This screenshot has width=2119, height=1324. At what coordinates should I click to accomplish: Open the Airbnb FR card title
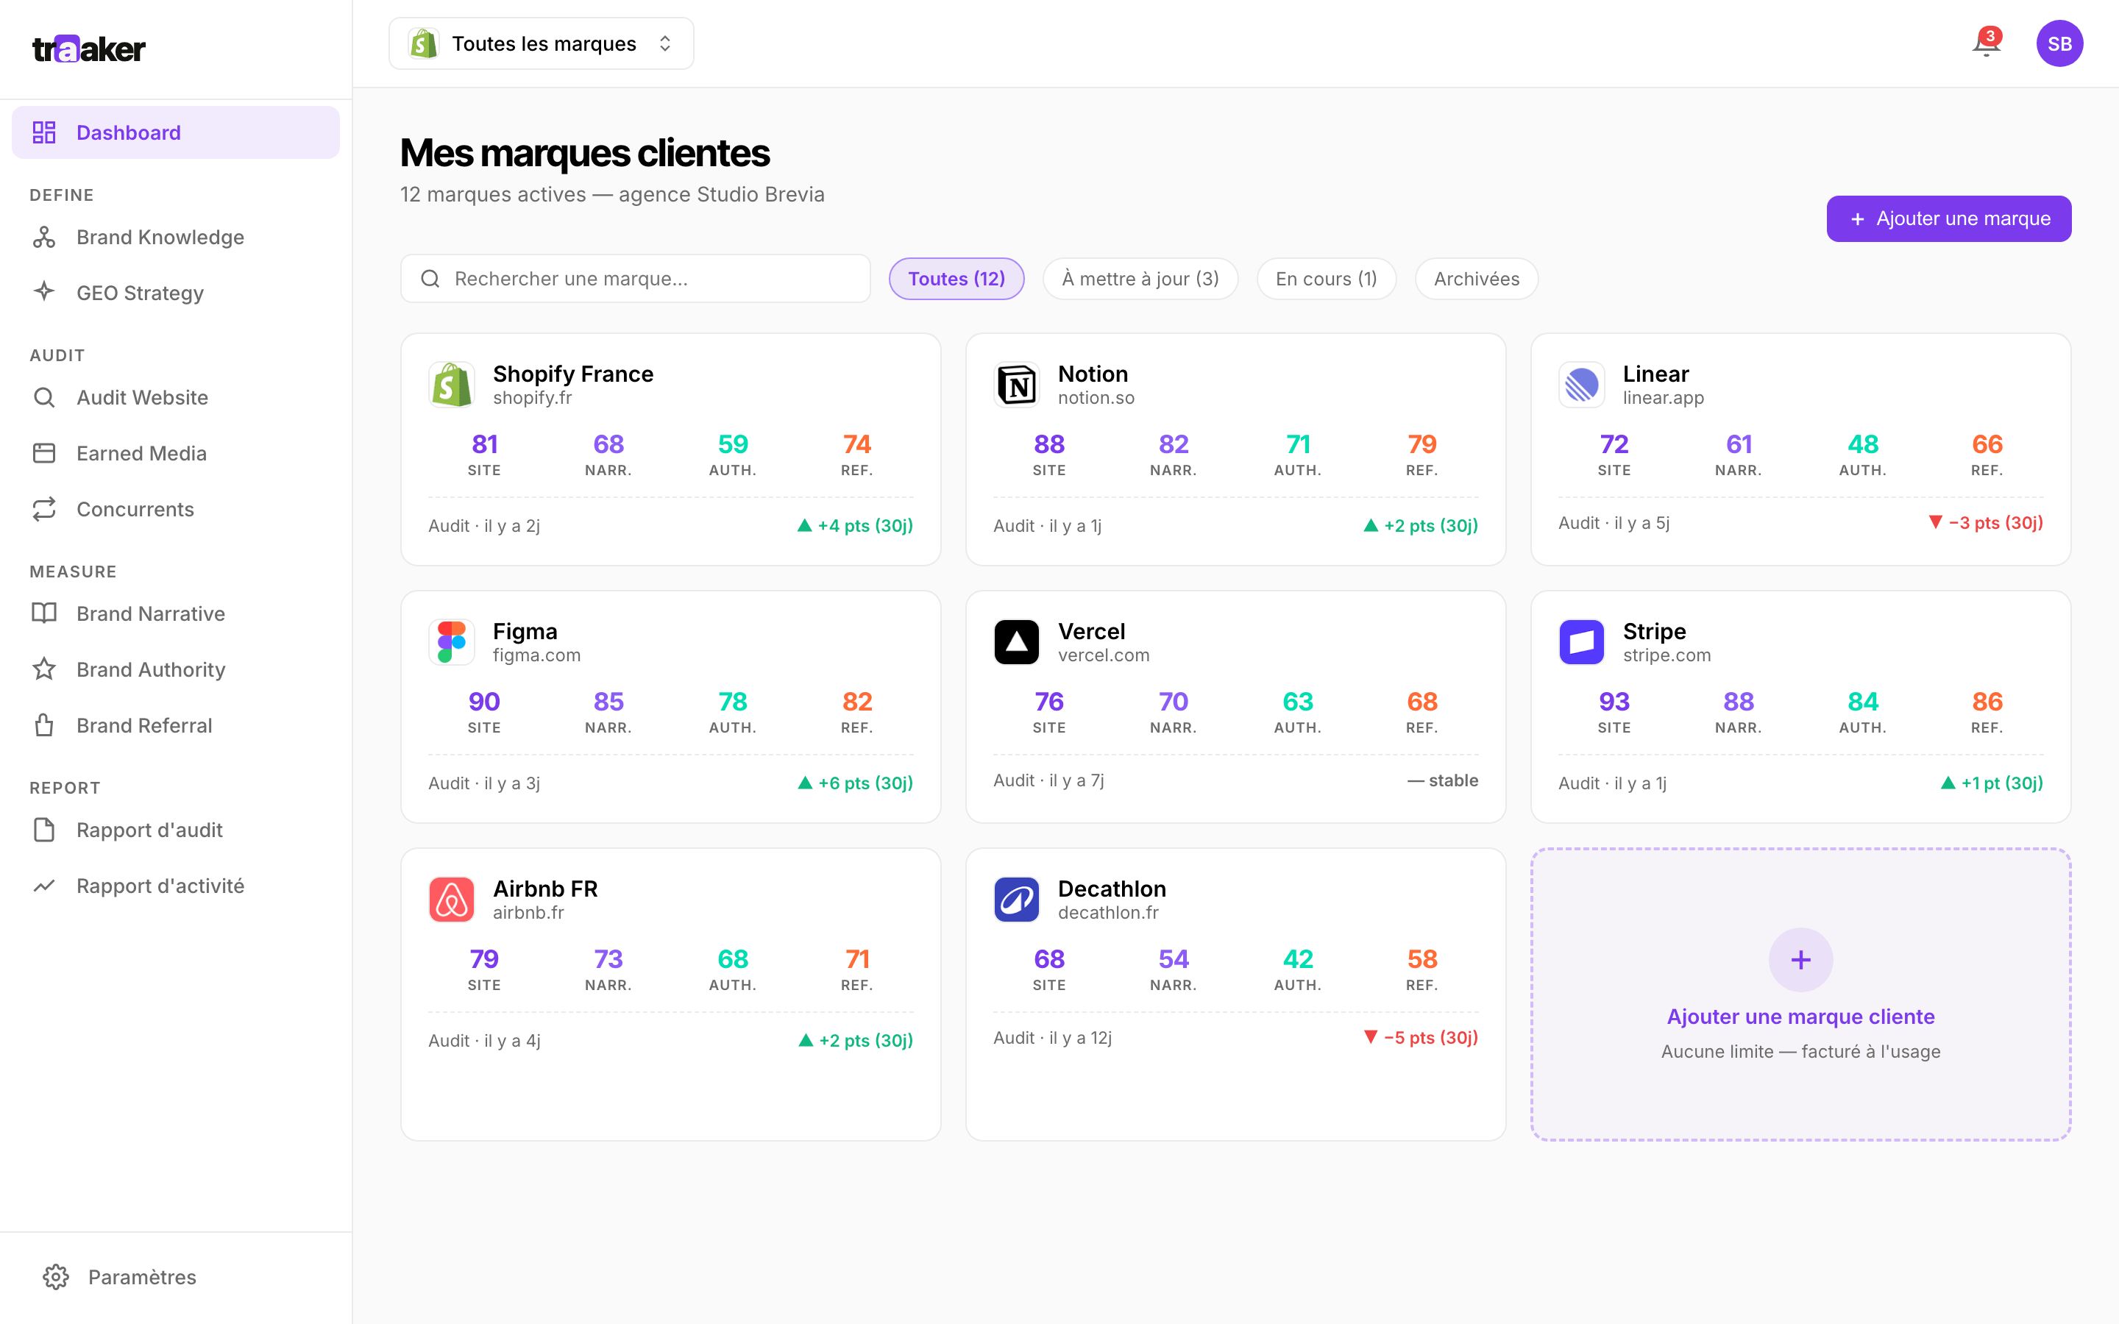(544, 889)
